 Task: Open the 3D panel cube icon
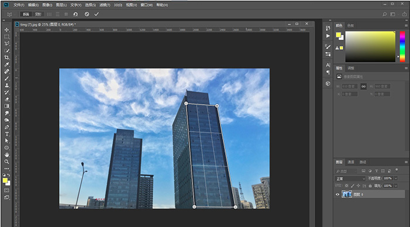click(x=328, y=84)
